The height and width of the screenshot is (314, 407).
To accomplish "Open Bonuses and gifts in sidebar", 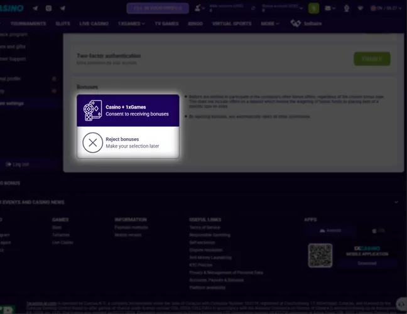I will click(13, 46).
